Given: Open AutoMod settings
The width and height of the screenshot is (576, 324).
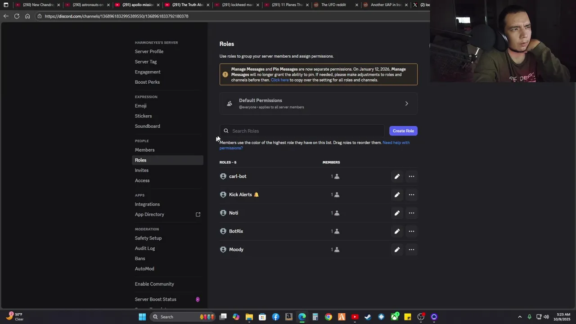Looking at the screenshot, I should pyautogui.click(x=144, y=269).
